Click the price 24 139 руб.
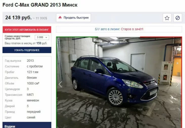 click(18, 18)
